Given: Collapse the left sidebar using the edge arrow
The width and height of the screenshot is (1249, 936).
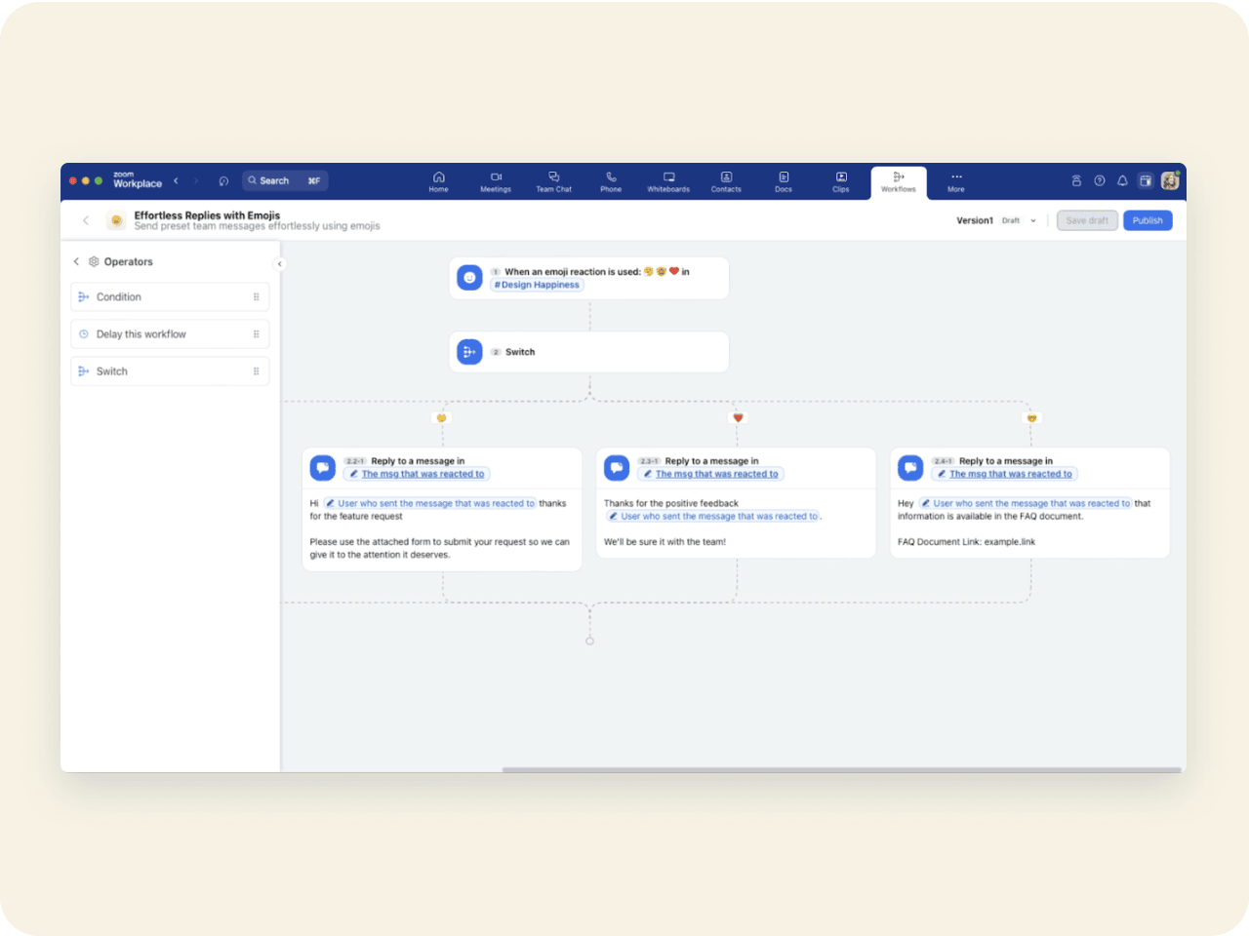Looking at the screenshot, I should click(x=280, y=263).
